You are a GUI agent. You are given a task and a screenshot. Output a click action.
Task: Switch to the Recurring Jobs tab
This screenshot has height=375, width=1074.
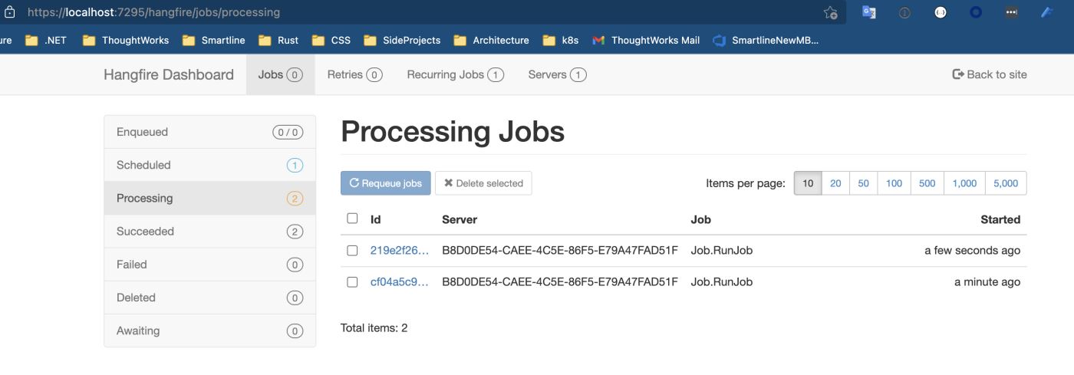click(x=455, y=74)
